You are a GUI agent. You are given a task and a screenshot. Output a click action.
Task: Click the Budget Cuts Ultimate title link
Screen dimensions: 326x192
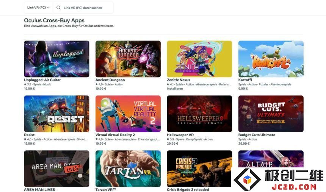[x=257, y=135]
